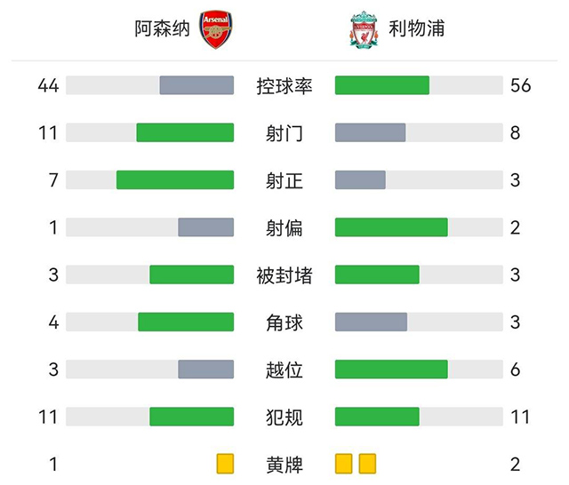This screenshot has width=569, height=485.
Task: Click Liverpool's second yellow card icon
Action: tap(368, 464)
